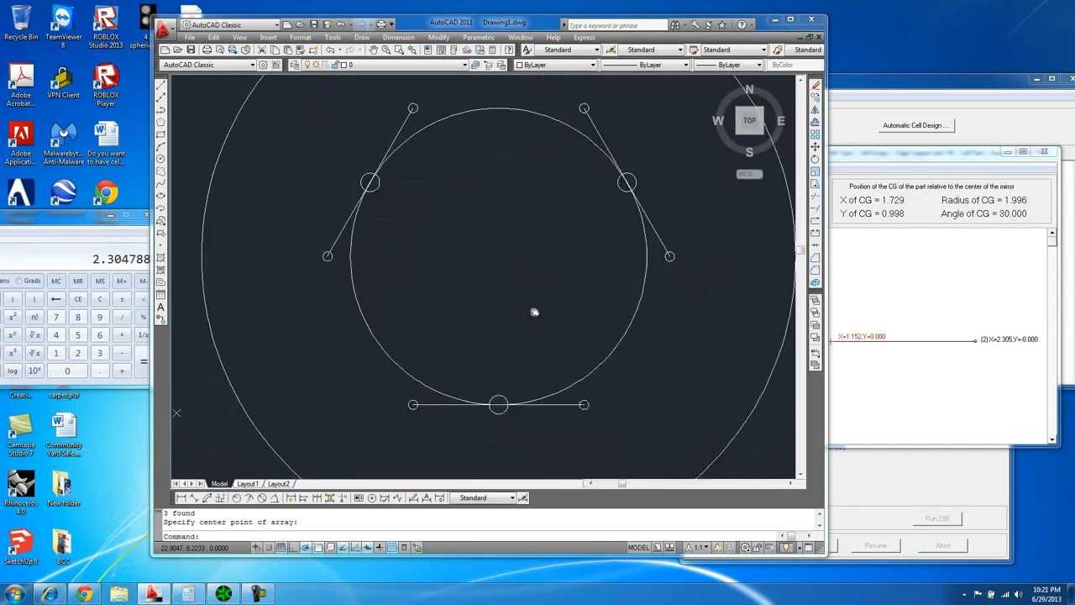Click the CE button in Calculator
The image size is (1075, 605).
77,299
